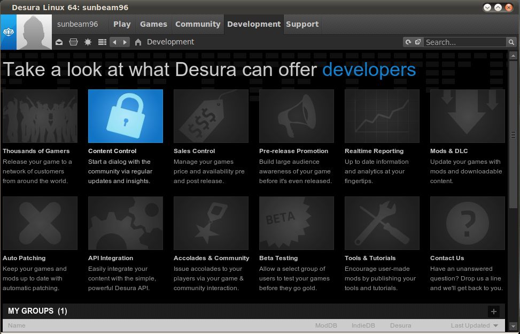
Task: Click the search magnifier button
Action: 511,42
